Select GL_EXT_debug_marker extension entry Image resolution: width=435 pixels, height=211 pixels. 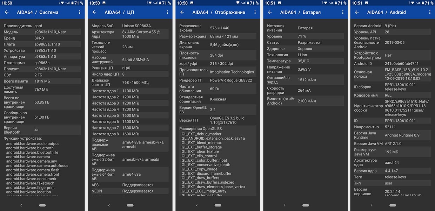201,134
